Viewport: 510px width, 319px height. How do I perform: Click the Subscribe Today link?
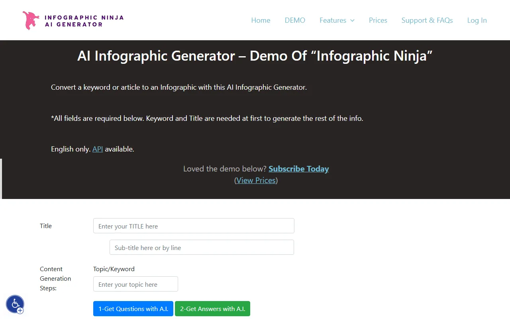coord(298,169)
